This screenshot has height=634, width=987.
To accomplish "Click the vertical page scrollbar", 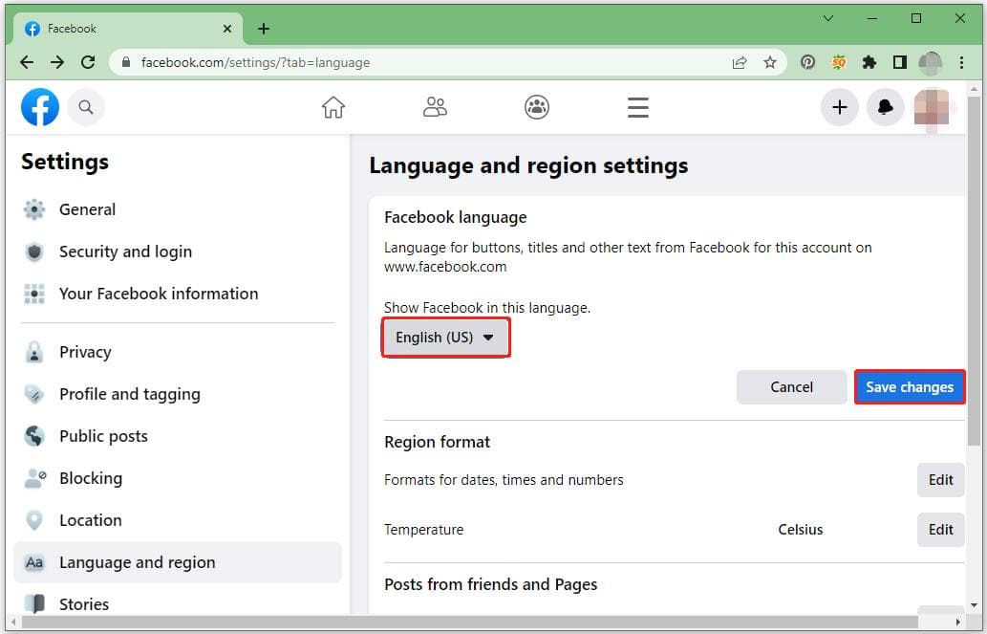I will 974,271.
